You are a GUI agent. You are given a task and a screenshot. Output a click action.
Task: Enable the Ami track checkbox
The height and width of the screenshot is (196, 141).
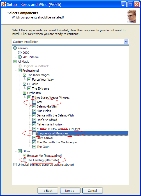click(x=34, y=102)
